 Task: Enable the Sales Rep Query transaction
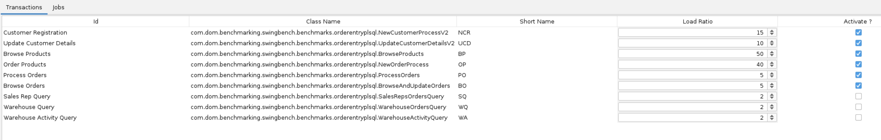pyautogui.click(x=858, y=96)
